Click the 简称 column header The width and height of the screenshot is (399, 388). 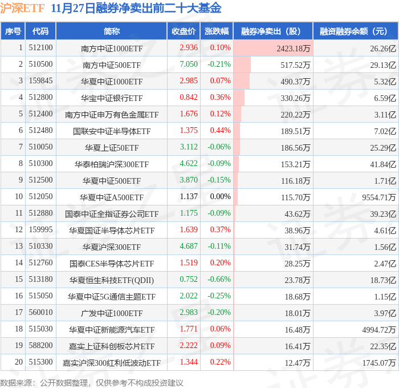click(112, 31)
